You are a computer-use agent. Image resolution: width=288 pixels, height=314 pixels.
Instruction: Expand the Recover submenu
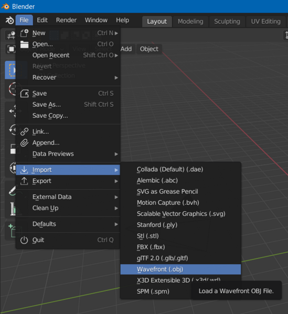click(x=68, y=78)
